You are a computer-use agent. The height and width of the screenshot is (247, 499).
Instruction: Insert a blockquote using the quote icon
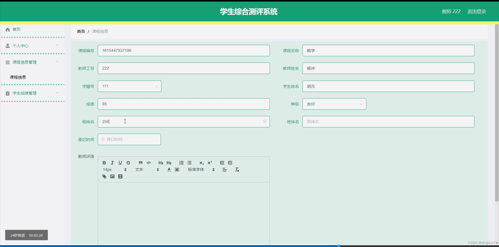141,162
